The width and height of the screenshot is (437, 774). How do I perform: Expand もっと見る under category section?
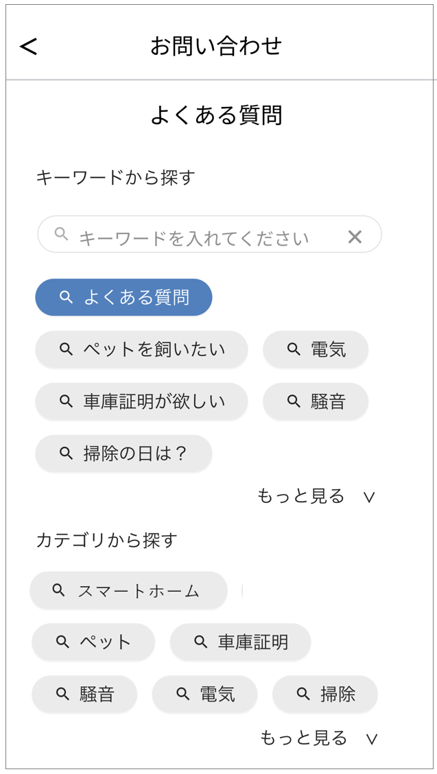304,738
